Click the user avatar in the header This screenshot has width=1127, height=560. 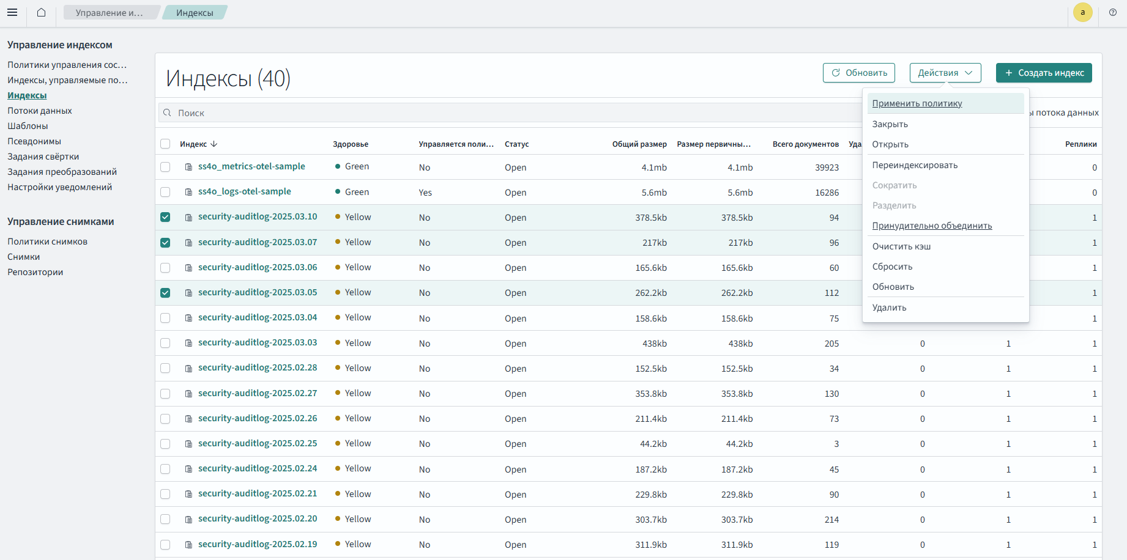click(x=1082, y=12)
